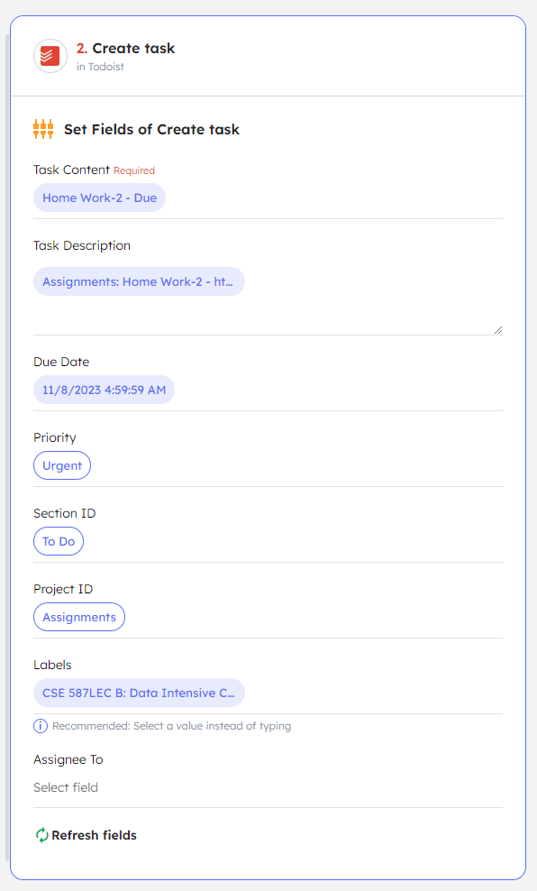Click the Task Description resize handle

click(x=498, y=329)
